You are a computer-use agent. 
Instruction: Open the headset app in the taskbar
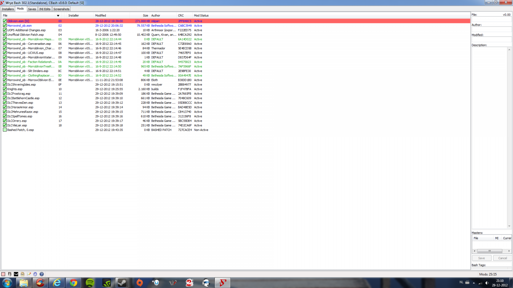point(206,283)
